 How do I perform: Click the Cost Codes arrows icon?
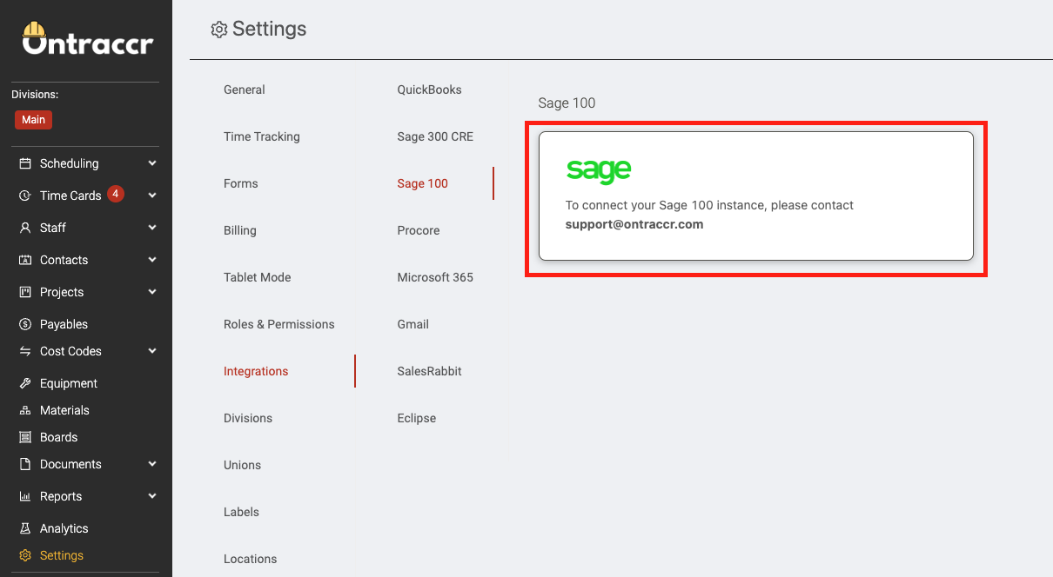click(25, 351)
